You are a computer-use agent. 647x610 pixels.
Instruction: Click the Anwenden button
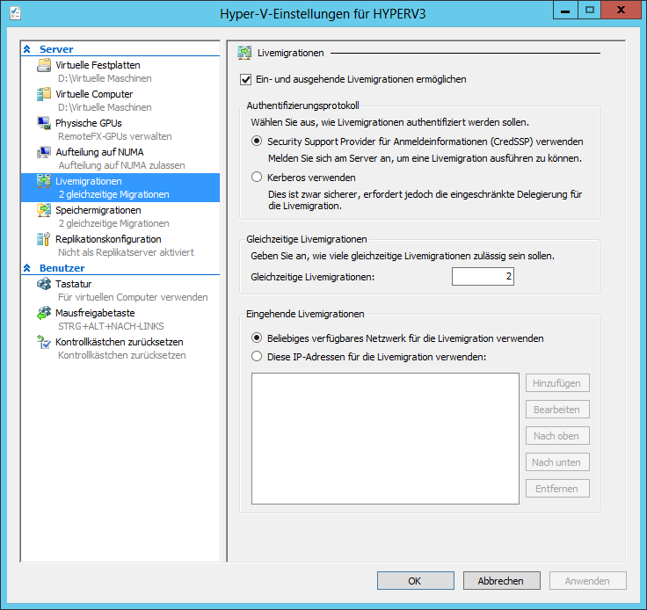(587, 581)
